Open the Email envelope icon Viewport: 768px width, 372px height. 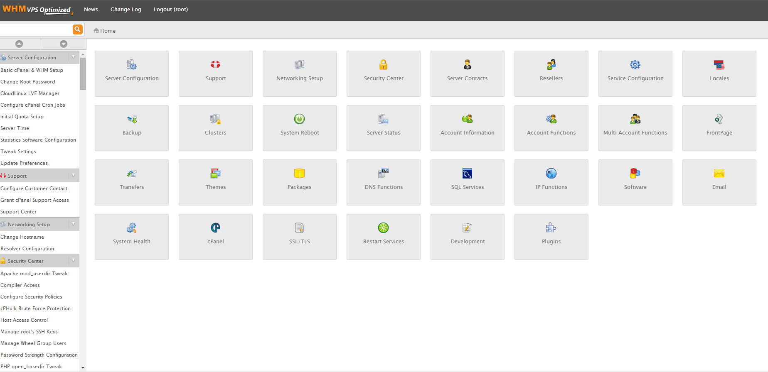point(719,174)
